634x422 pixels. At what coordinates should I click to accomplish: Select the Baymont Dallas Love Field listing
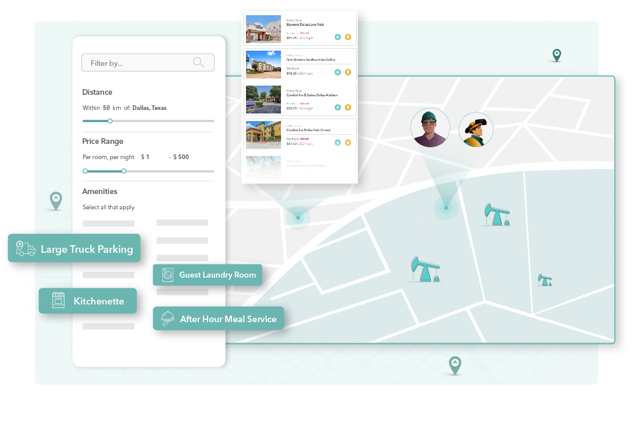tap(299, 29)
